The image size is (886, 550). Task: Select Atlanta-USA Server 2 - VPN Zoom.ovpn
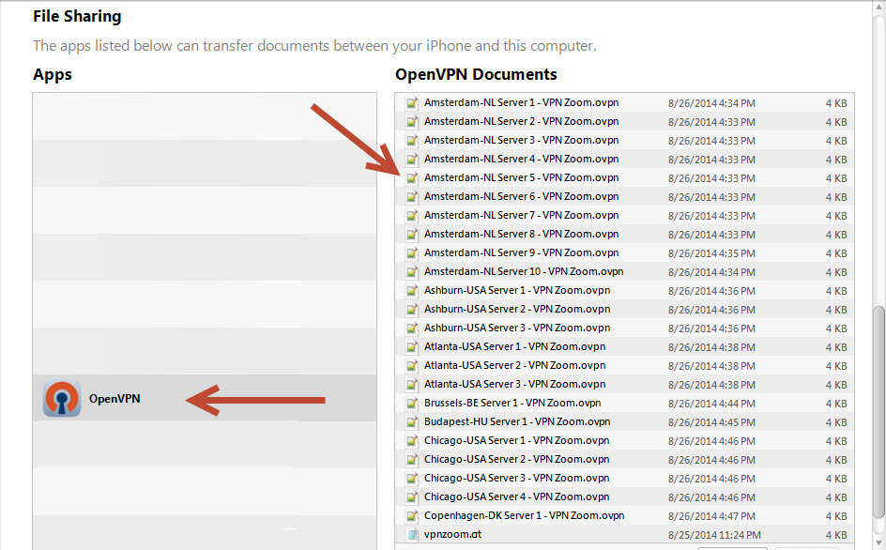(514, 365)
